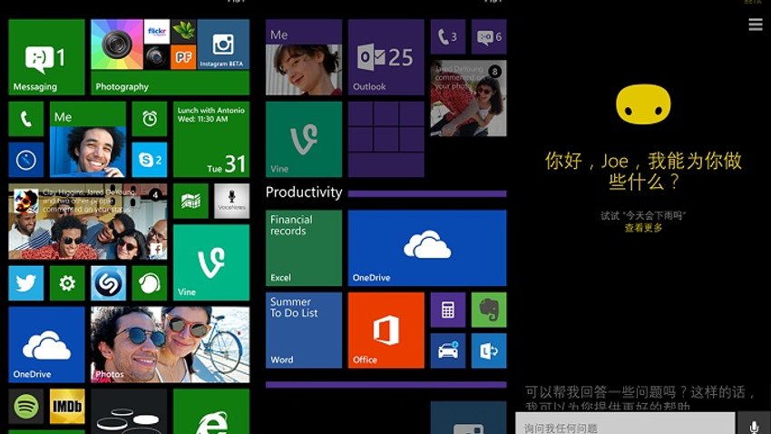Open purple Messaging tile showing 6
Viewport: 771px width, 434px height.
[489, 37]
